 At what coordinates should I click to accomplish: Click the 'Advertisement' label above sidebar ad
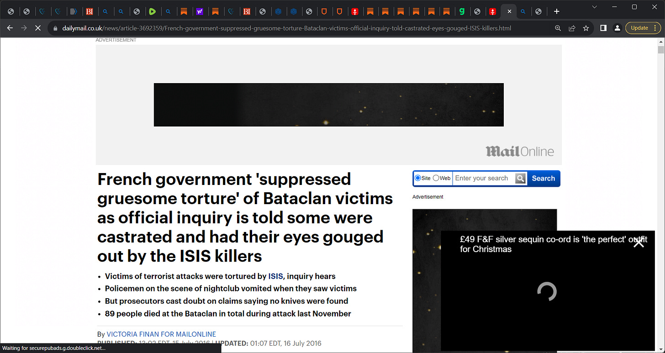(427, 197)
